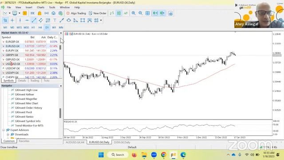This screenshot has width=284, height=160.
Task: Select the arrowed line tool
Action: (x=62, y=20)
